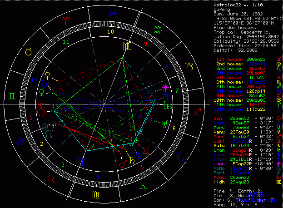This screenshot has width=283, height=208.
Task: Click the red Sun glyph in the wheel
Action: coord(41,111)
